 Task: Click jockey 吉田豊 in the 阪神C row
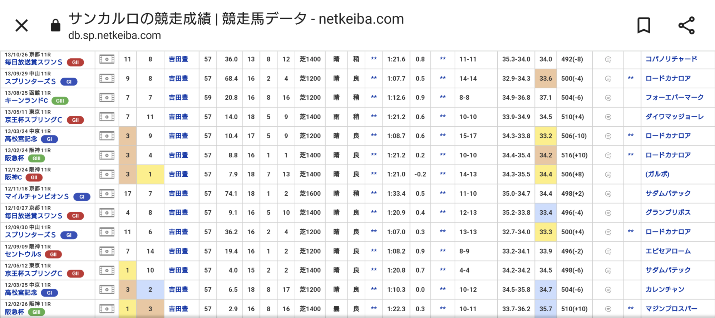point(178,174)
